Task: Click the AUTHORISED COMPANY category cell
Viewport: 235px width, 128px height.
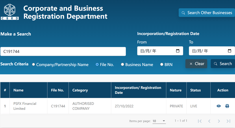Action: pyautogui.click(x=90, y=106)
